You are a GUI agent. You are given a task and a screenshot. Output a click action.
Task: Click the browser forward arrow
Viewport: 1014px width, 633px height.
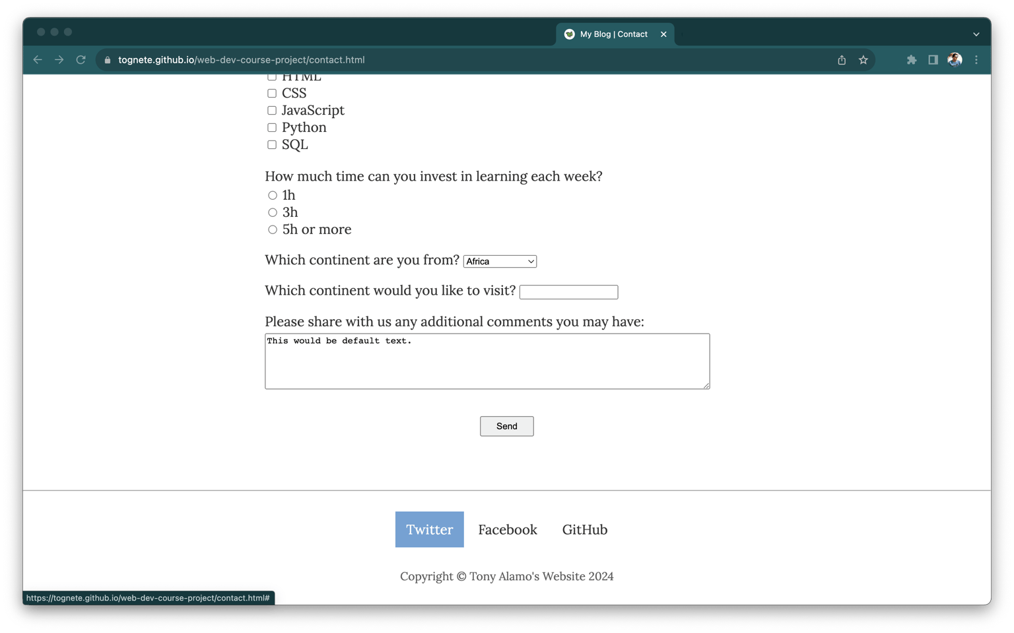pos(59,60)
